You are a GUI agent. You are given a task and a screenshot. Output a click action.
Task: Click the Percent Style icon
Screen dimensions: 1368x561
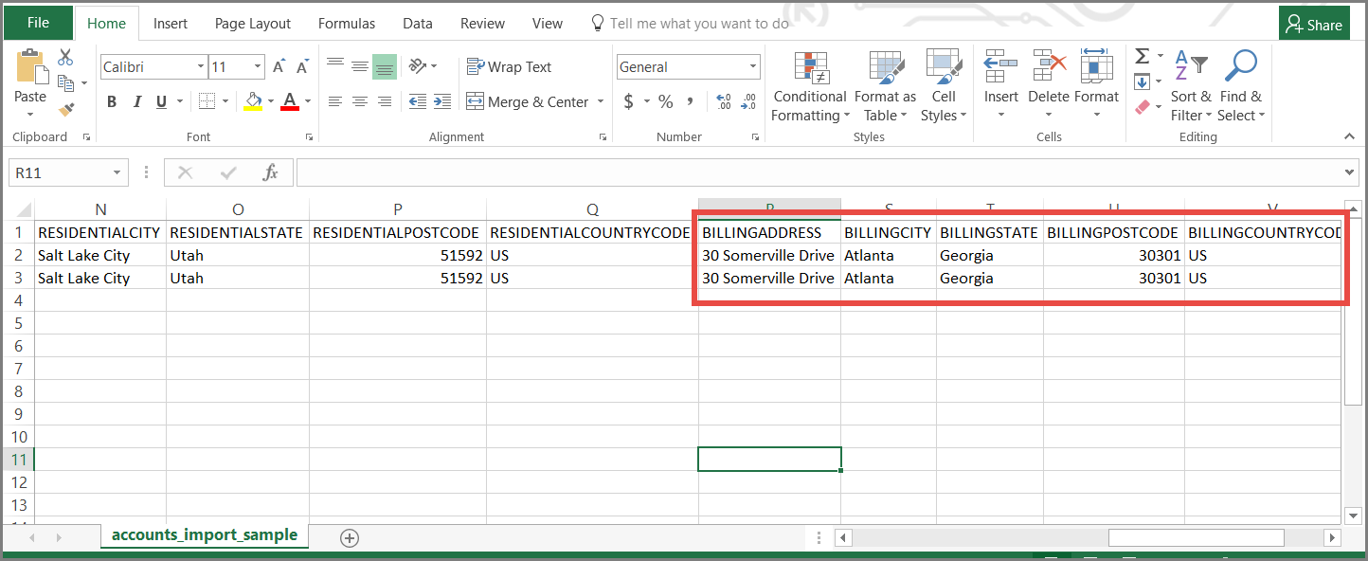(x=666, y=101)
